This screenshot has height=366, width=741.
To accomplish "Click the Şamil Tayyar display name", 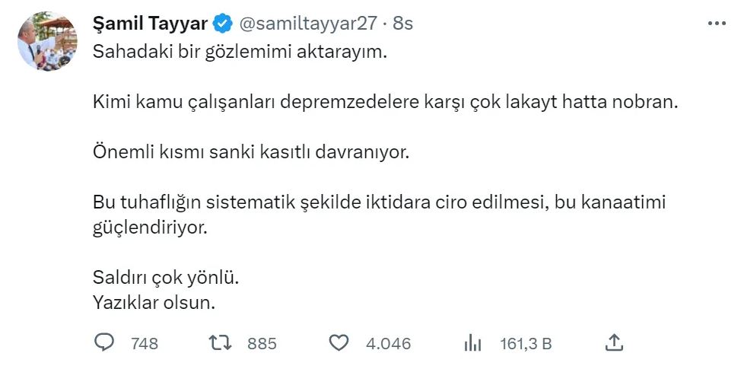I will pyautogui.click(x=149, y=24).
